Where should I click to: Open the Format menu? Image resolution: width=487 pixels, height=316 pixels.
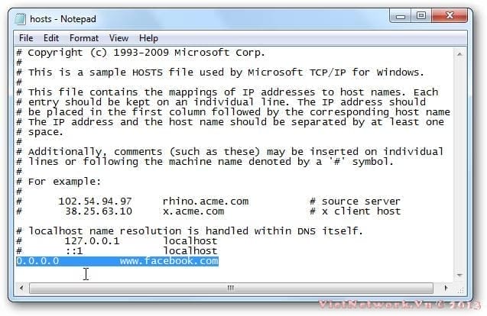[84, 38]
